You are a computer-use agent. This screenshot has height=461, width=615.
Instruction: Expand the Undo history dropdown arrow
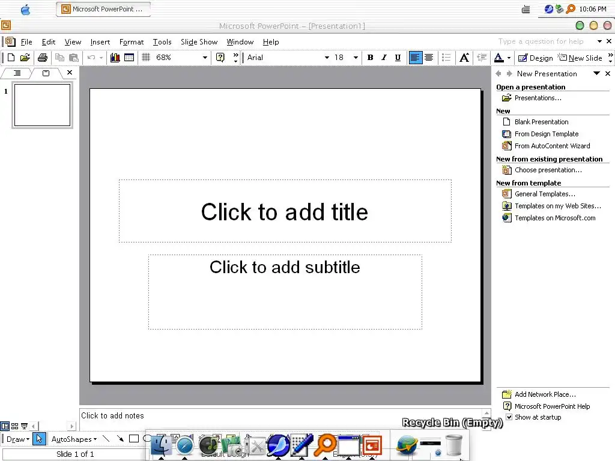[101, 58]
